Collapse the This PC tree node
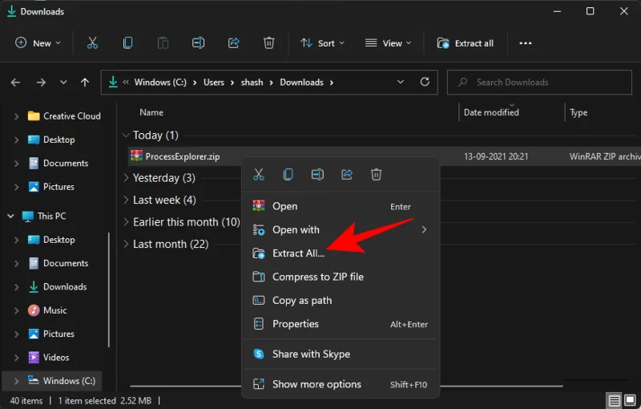The image size is (641, 409). click(x=11, y=217)
